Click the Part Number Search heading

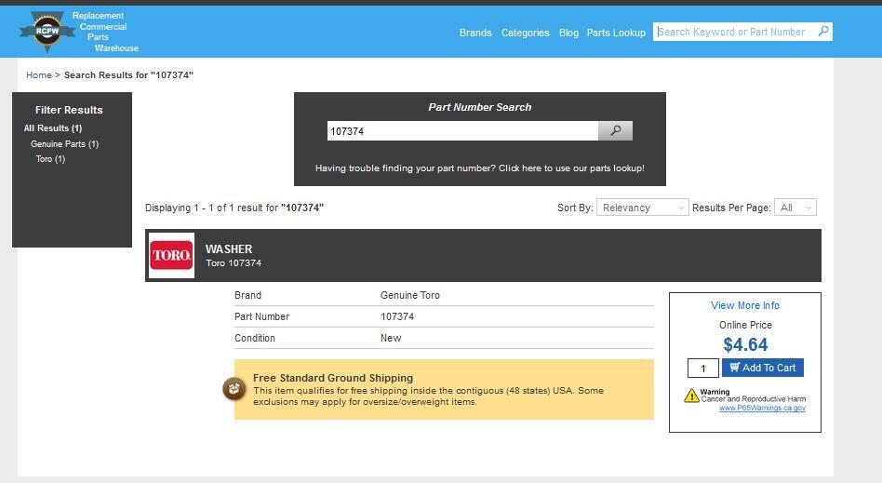[480, 107]
